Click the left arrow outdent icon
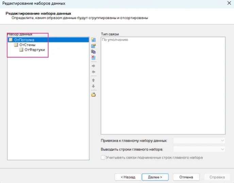Image resolution: width=234 pixels, height=183 pixels. 93,72
